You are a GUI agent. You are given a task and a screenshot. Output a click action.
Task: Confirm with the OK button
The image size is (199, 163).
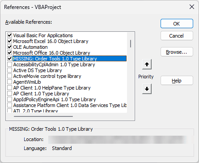177,24
